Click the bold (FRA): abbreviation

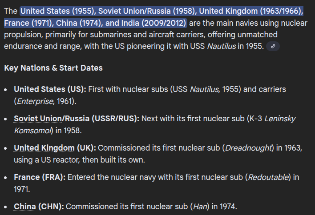point(54,177)
